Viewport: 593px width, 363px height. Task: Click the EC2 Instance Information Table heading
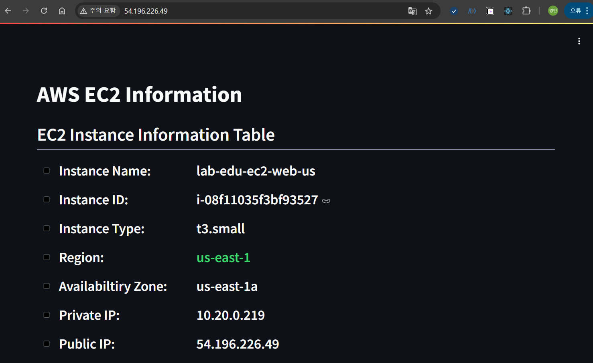(x=156, y=135)
